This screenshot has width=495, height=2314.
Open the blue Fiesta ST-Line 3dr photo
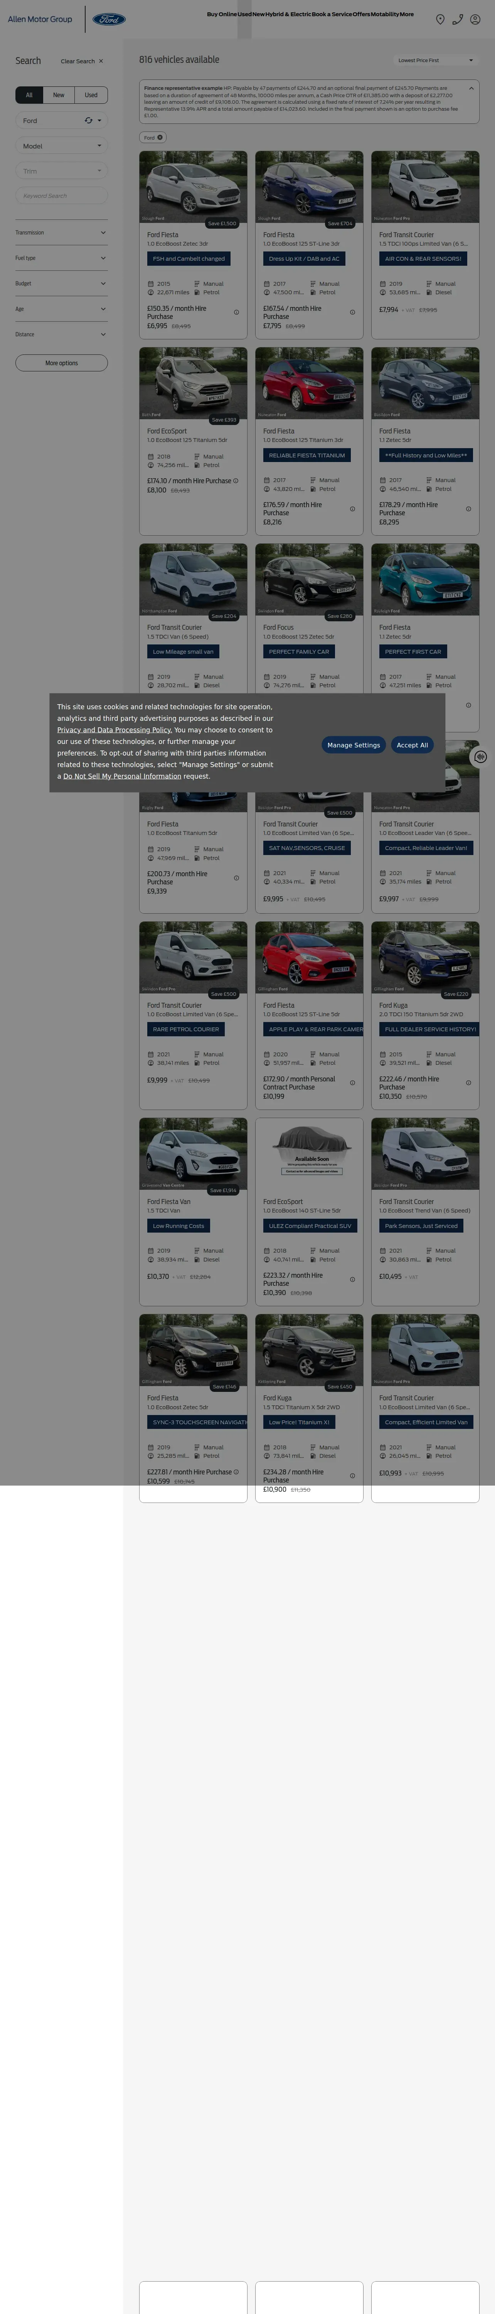[x=309, y=187]
